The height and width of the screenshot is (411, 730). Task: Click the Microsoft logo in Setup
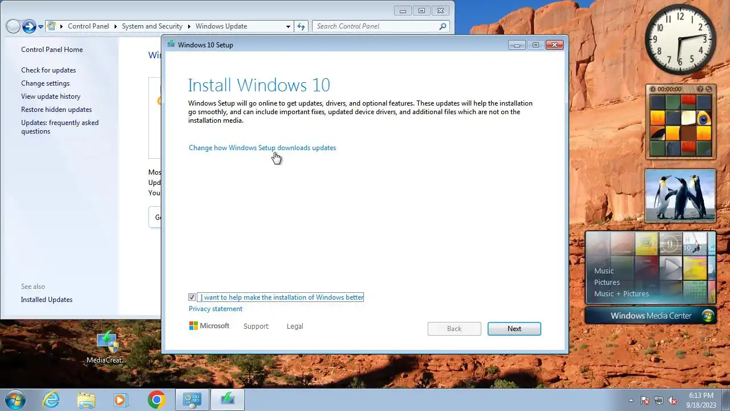pyautogui.click(x=209, y=326)
